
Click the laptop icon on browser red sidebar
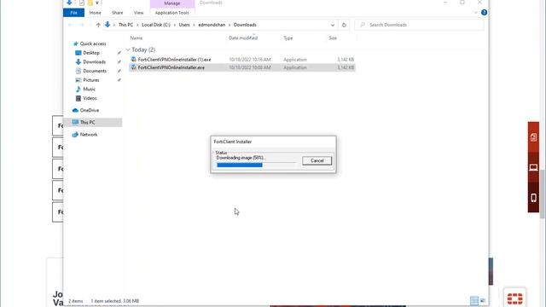pos(533,167)
